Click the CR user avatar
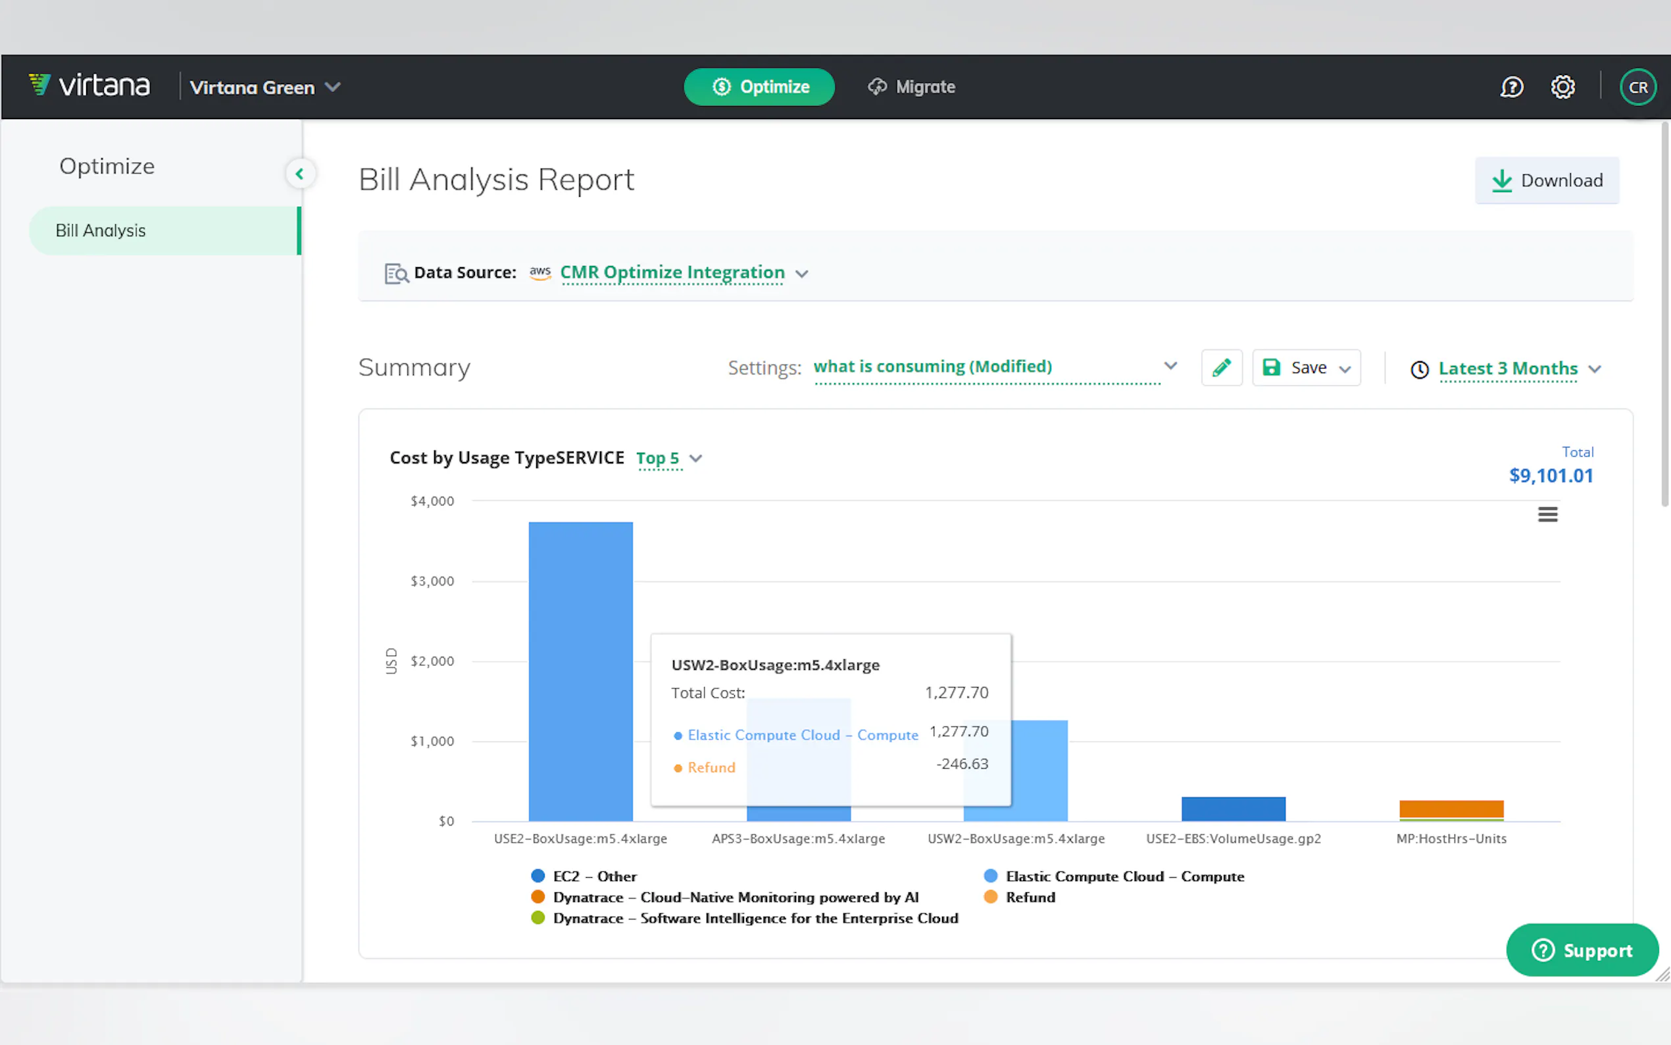The image size is (1671, 1045). [x=1637, y=87]
